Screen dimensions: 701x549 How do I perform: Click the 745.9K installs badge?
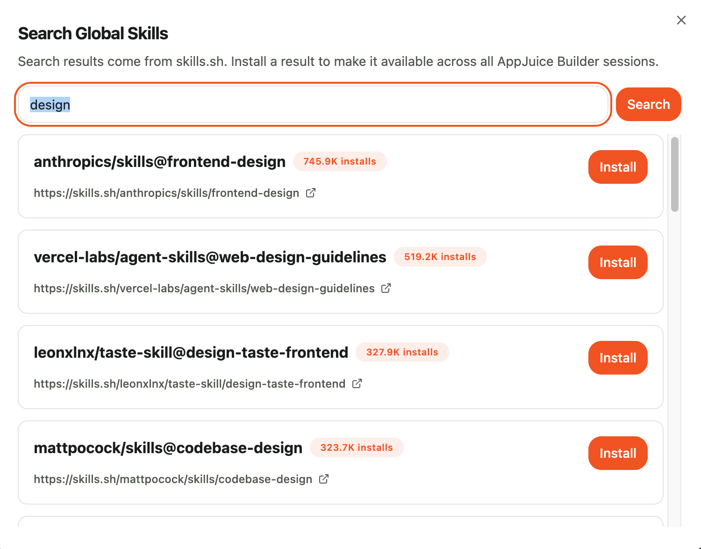pos(340,161)
